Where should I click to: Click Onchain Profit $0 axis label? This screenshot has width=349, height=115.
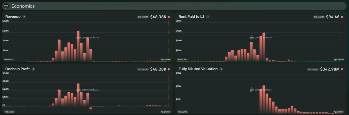(x=4, y=105)
